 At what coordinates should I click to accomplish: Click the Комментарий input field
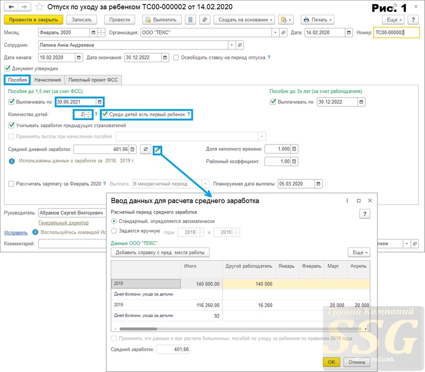[72, 244]
